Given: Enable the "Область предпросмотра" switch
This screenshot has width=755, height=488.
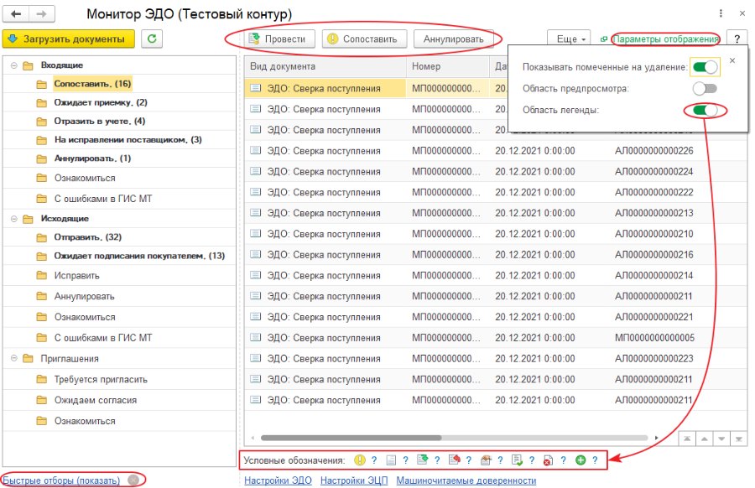Looking at the screenshot, I should [705, 89].
